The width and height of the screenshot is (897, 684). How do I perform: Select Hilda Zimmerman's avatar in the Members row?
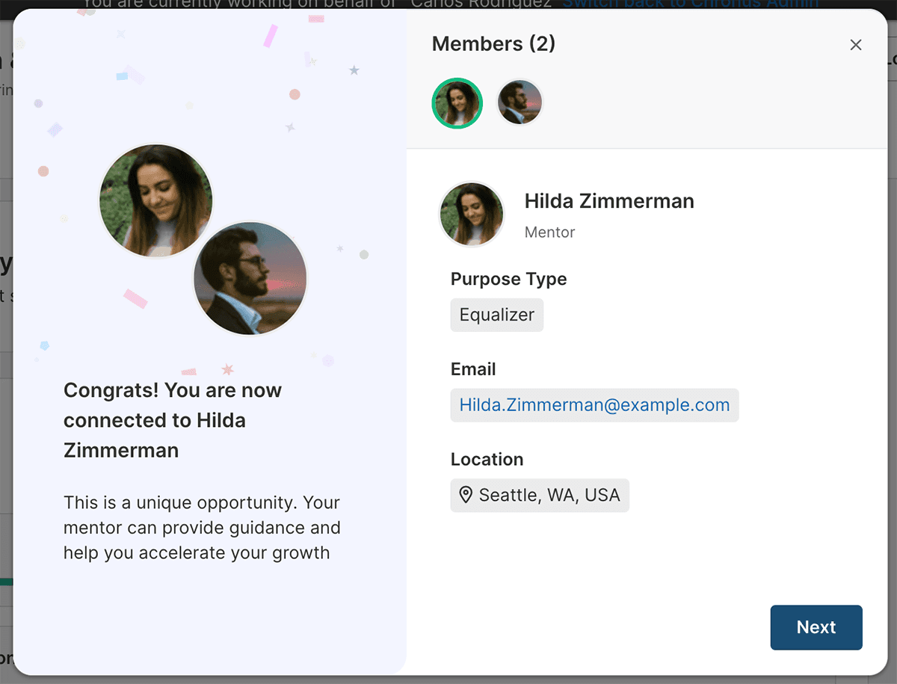coord(457,103)
